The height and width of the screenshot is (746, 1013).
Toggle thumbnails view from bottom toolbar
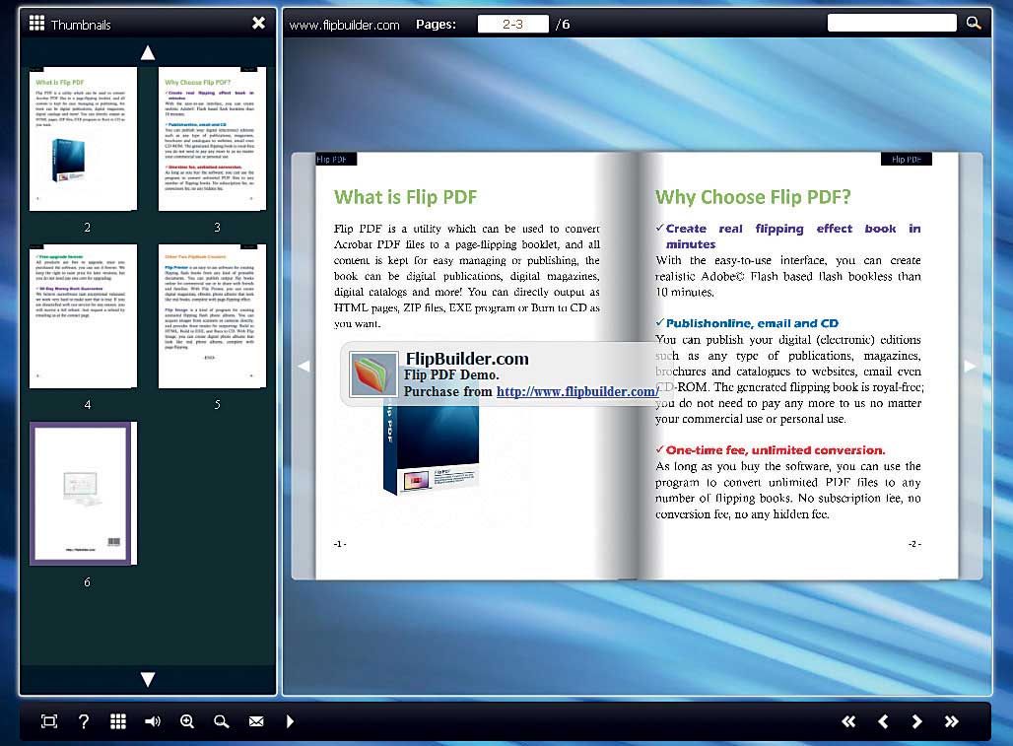coord(118,721)
